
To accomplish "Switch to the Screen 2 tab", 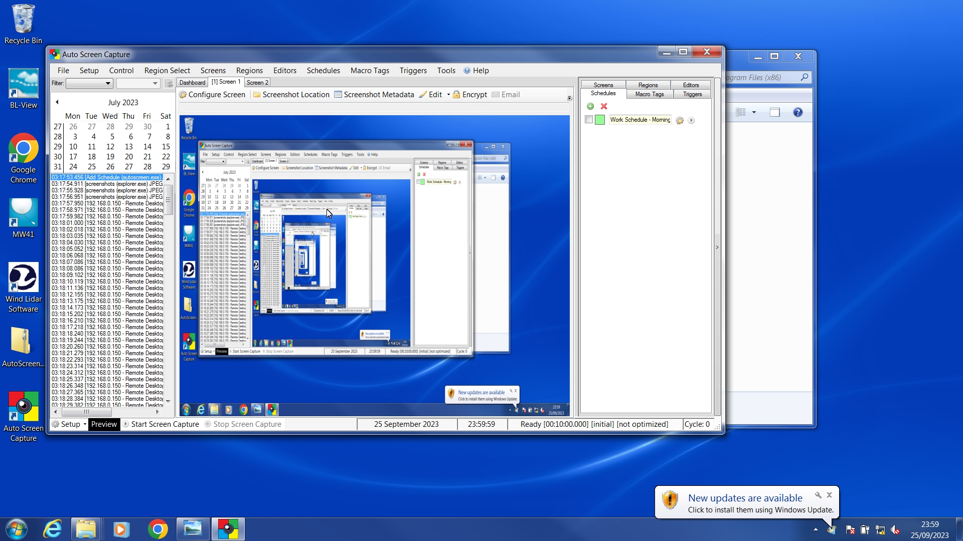I will 257,83.
